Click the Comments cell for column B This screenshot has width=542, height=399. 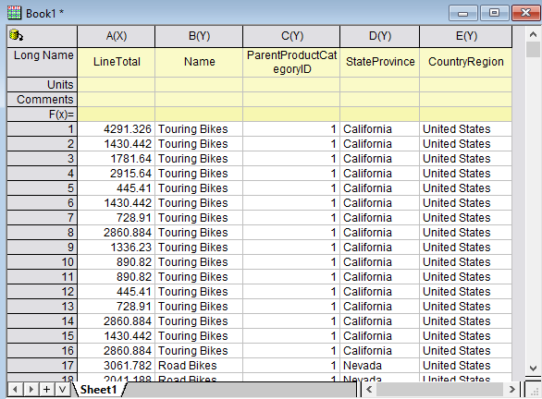(199, 100)
